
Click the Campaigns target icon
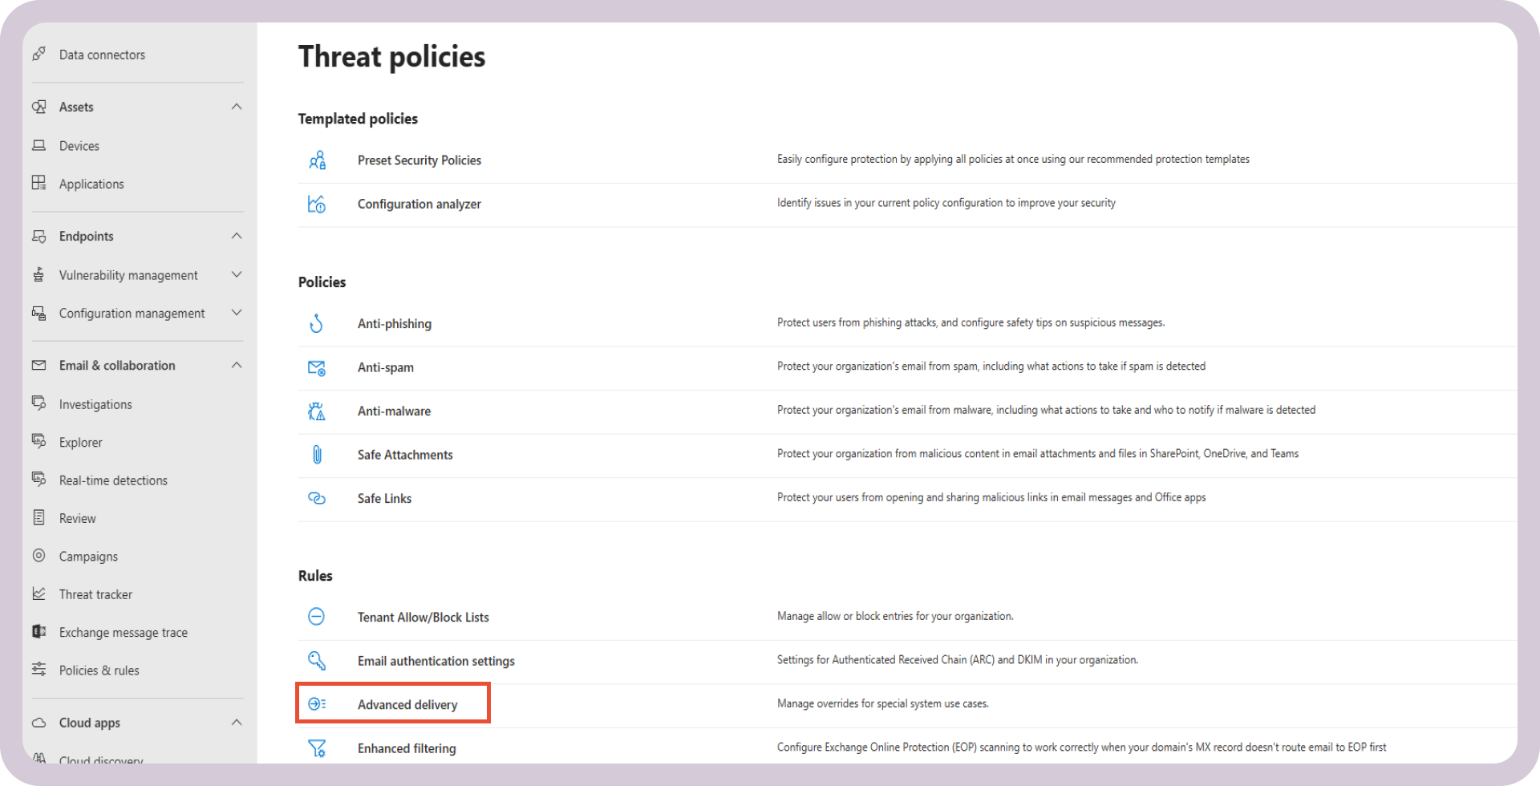[x=39, y=556]
